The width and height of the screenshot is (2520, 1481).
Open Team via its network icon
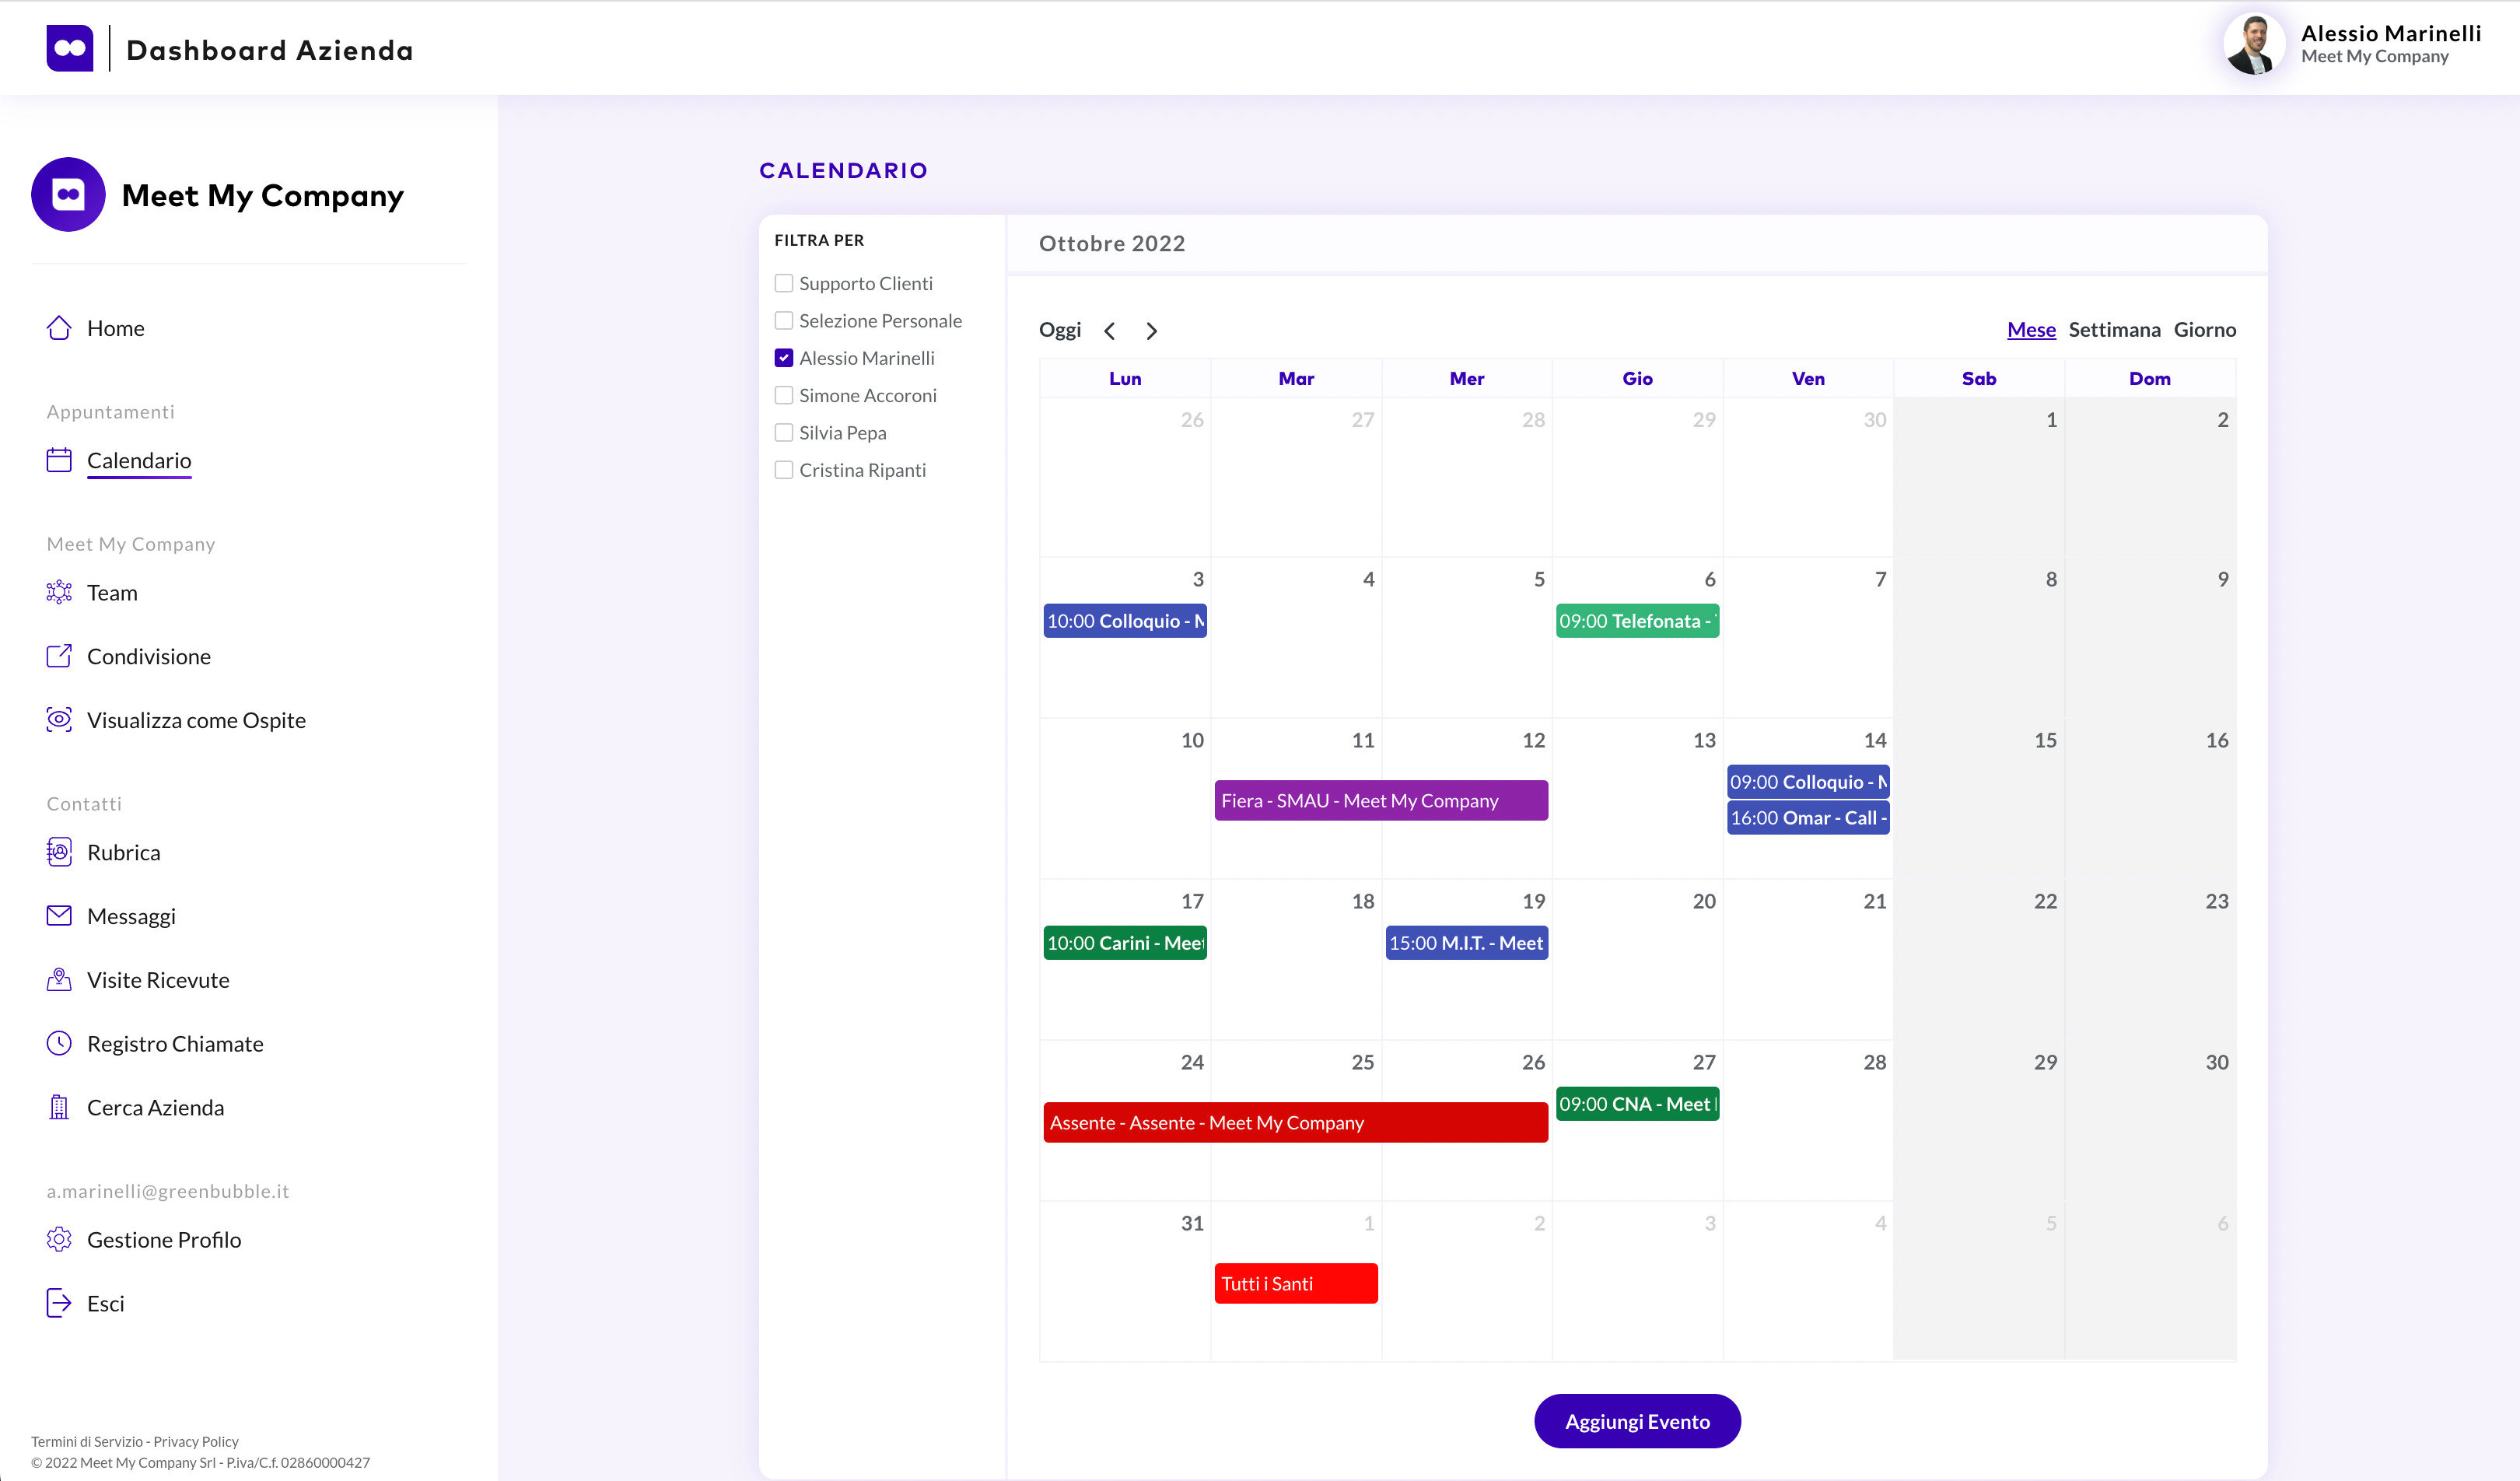point(59,592)
